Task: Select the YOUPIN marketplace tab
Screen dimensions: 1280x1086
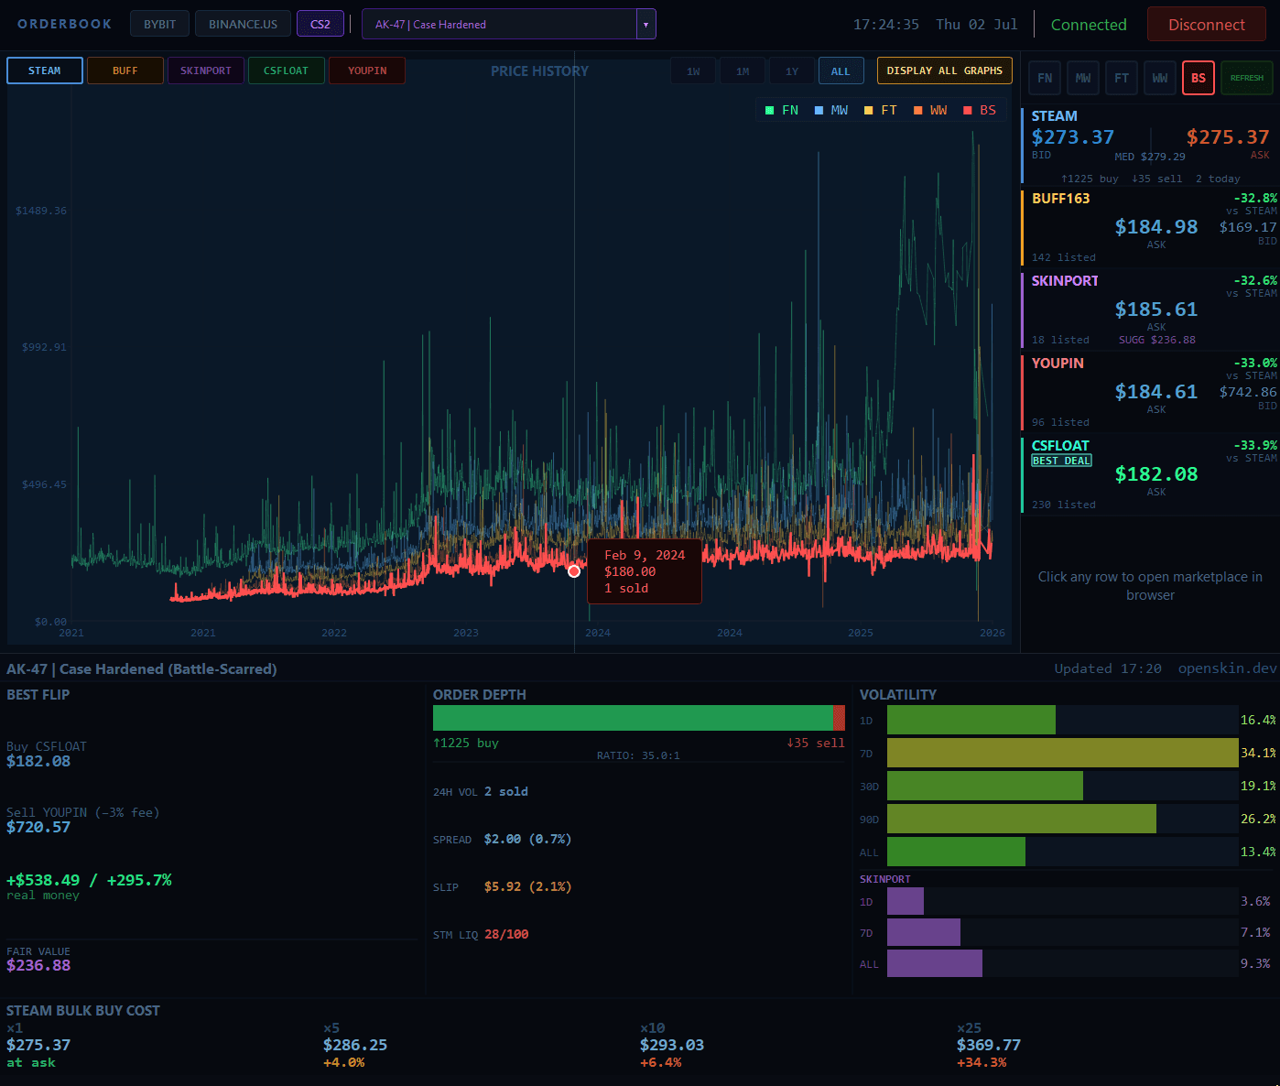Action: point(367,71)
